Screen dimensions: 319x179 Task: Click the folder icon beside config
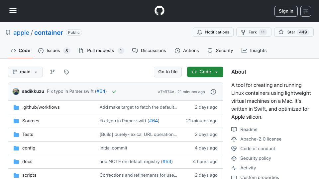click(x=16, y=148)
